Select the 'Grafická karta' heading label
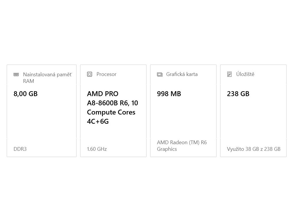Viewport: 295px width, 221px height. (182, 74)
